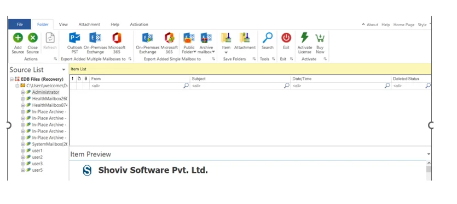Expand the user2 mailbox
This screenshot has width=457, height=204.
point(23,157)
